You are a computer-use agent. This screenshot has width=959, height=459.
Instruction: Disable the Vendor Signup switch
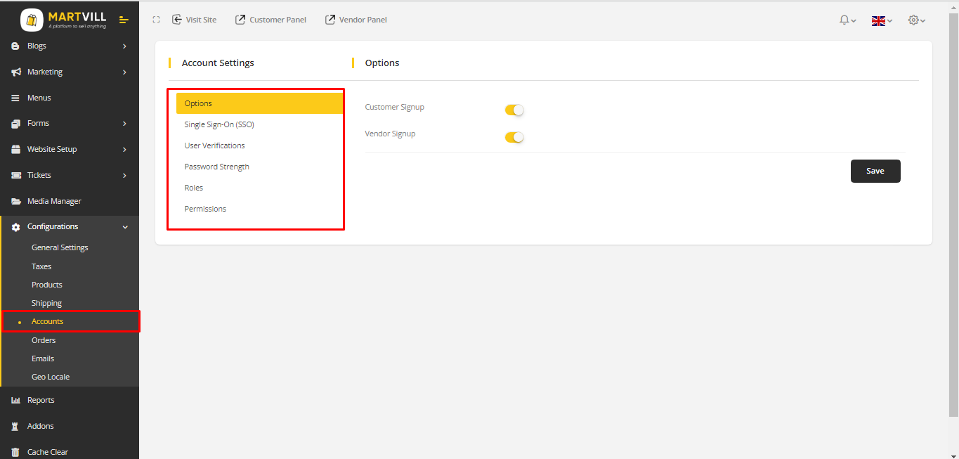pos(514,137)
